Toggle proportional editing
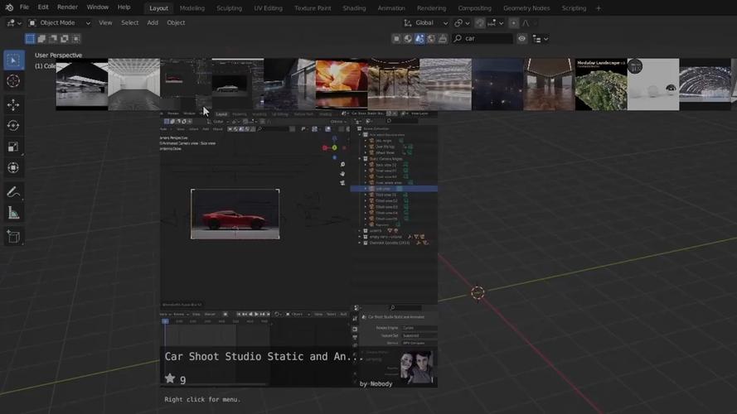The width and height of the screenshot is (737, 414). click(x=513, y=22)
